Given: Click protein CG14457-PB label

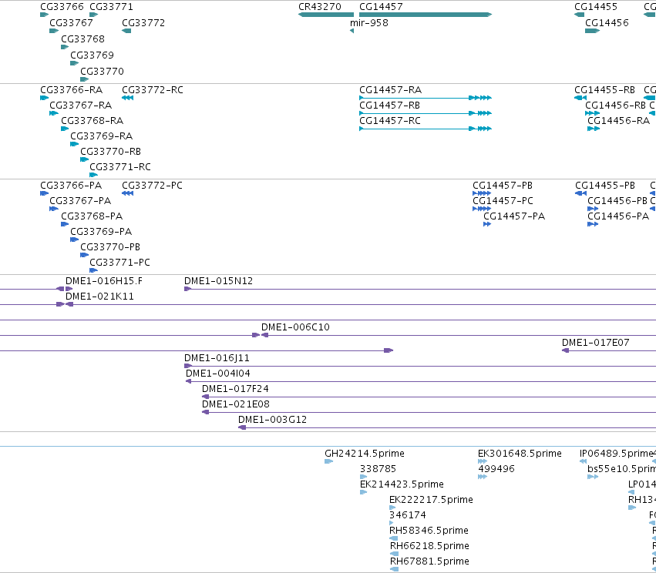Looking at the screenshot, I should [x=503, y=186].
